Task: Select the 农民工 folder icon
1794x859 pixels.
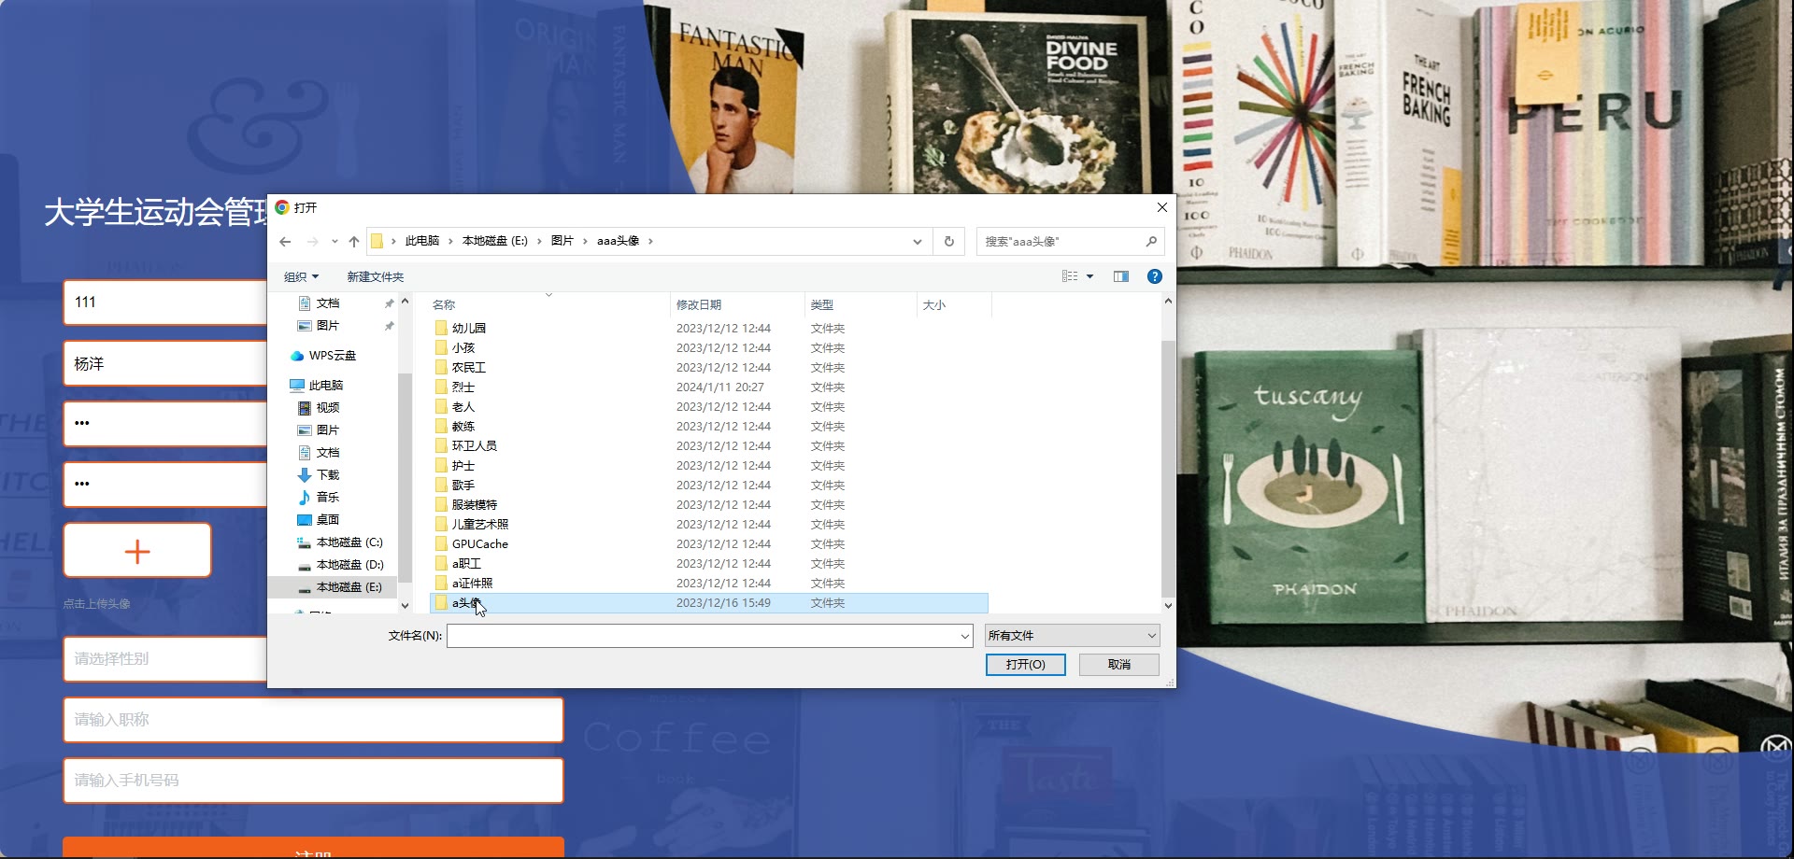Action: (x=441, y=367)
